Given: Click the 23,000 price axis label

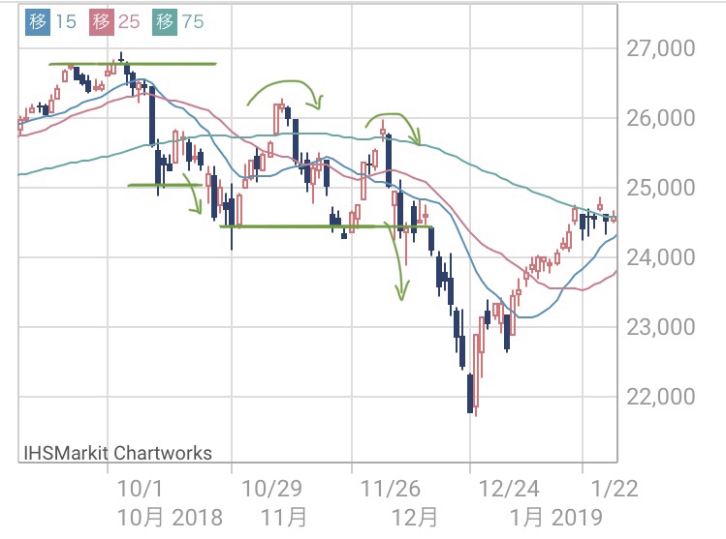Looking at the screenshot, I should tap(655, 327).
